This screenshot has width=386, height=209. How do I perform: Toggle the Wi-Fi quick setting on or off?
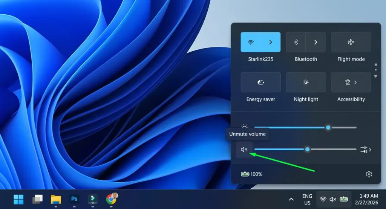(251, 42)
